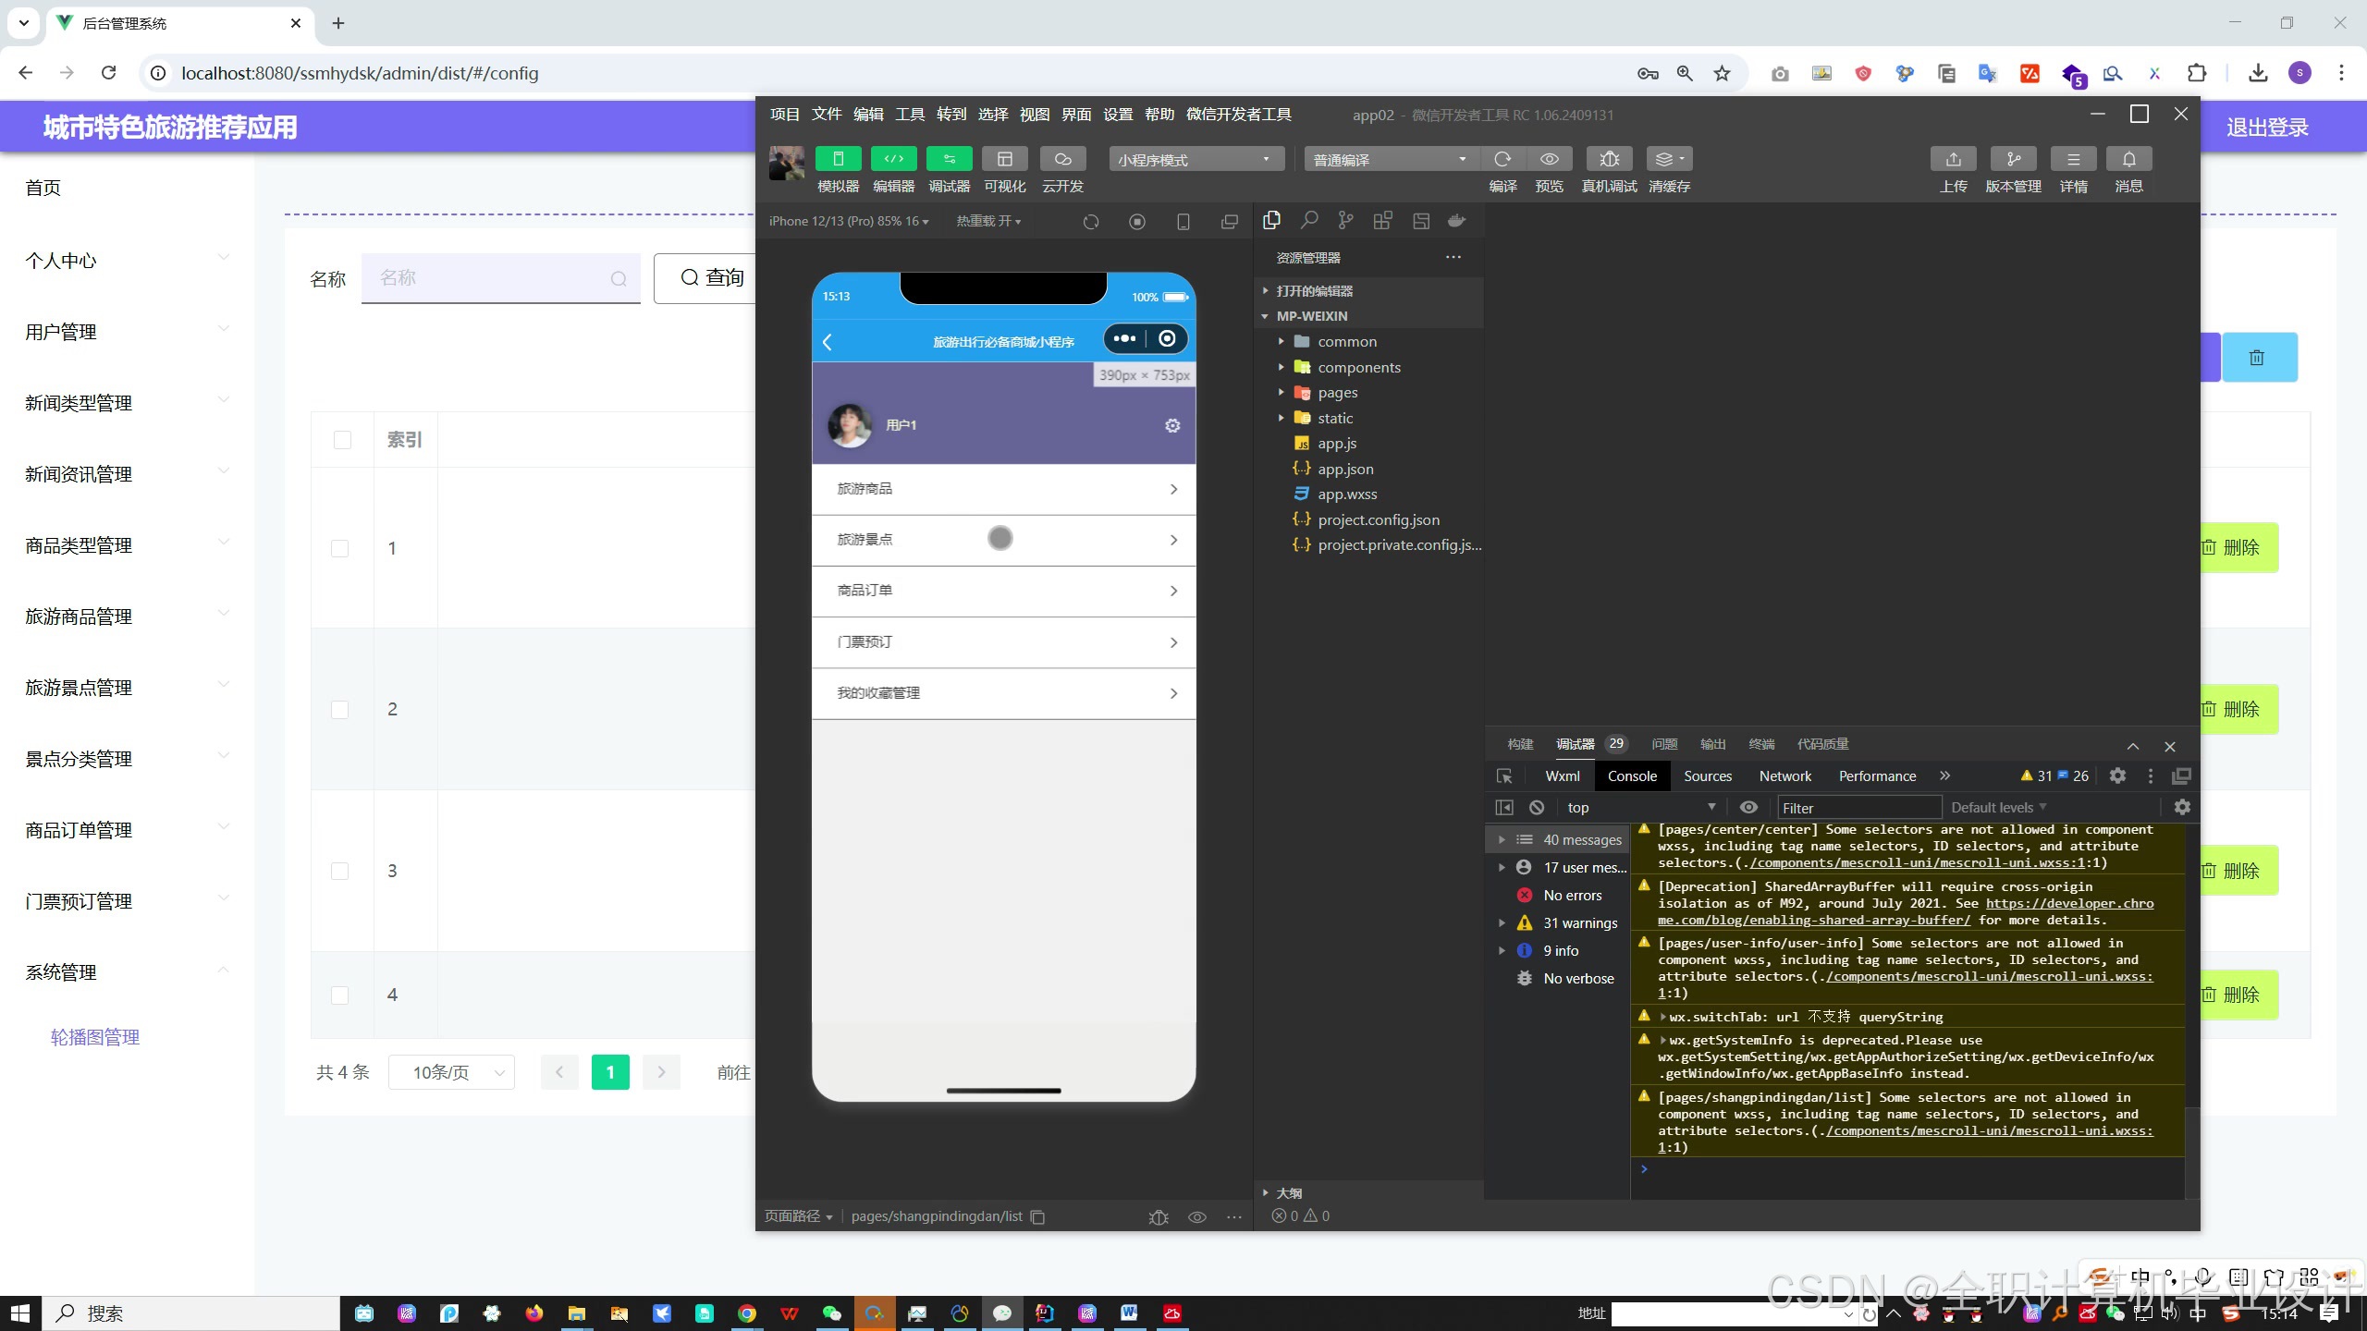Click the source control branch icon

click(x=1345, y=221)
